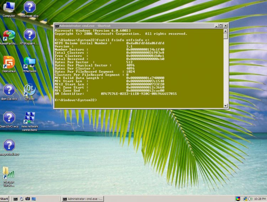Screen dimensions: 267x202
Task: Close the cmd.exe window
Action: coord(225,26)
